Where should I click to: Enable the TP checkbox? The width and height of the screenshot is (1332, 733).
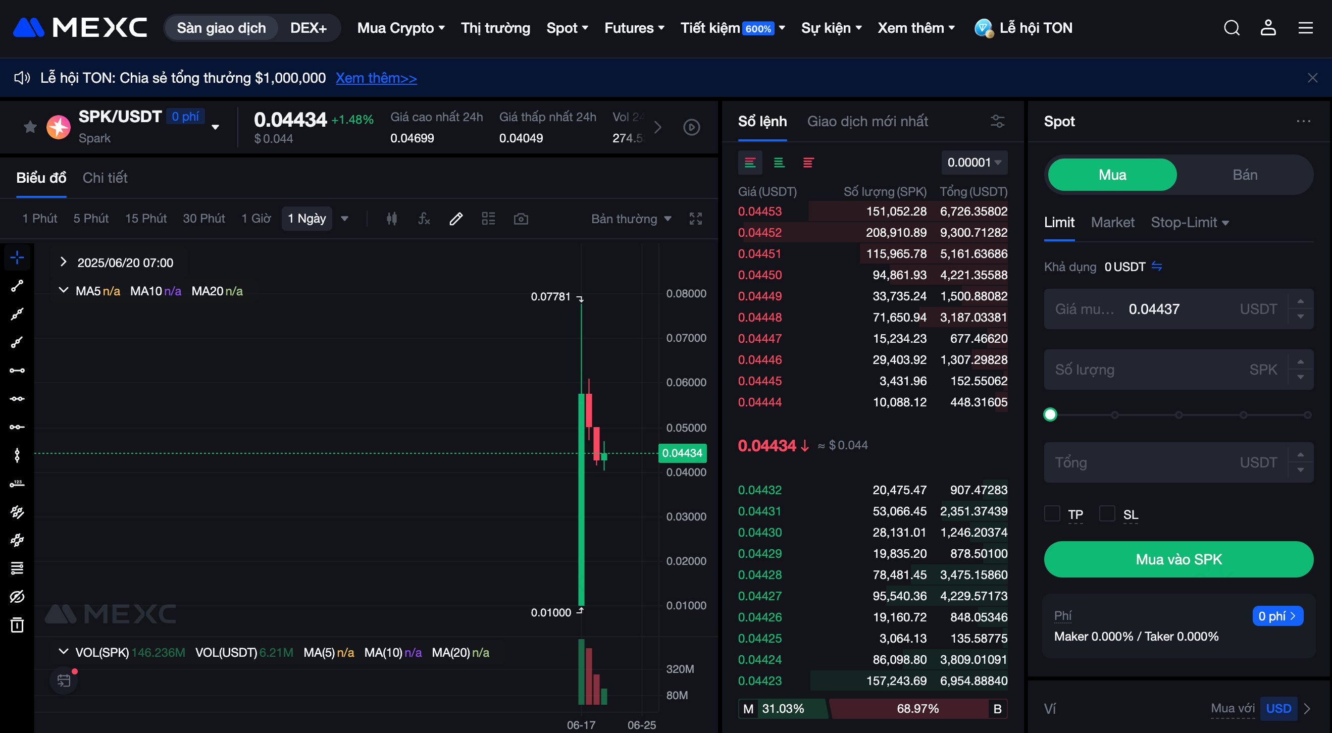tap(1052, 513)
